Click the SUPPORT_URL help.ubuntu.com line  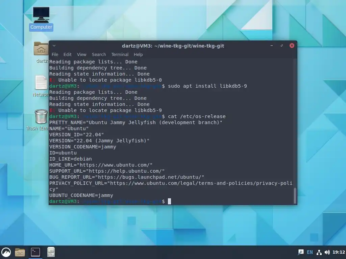(107, 171)
